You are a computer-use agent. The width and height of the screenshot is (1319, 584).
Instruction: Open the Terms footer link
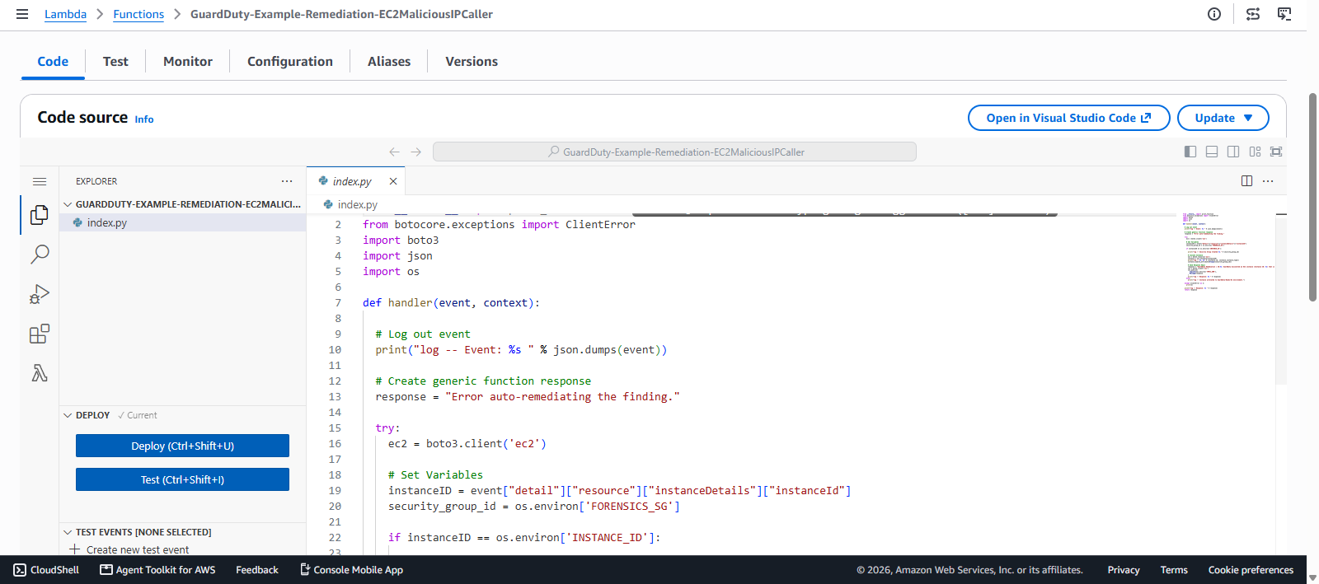(1174, 570)
